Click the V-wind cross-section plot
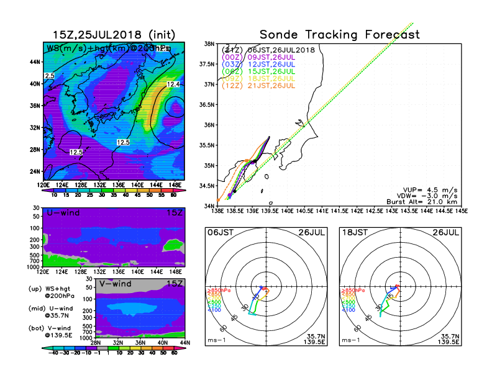 point(140,308)
